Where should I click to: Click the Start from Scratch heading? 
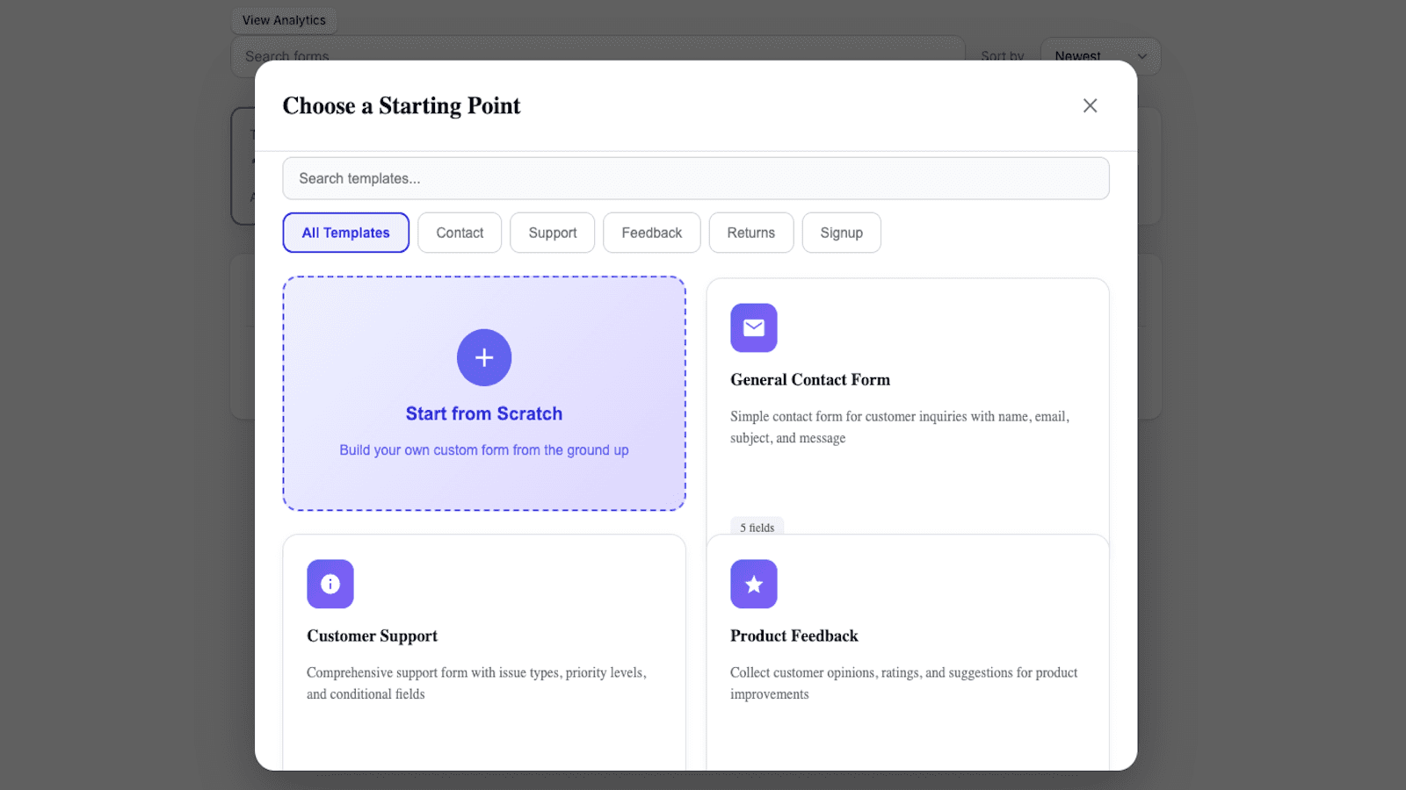[484, 413]
